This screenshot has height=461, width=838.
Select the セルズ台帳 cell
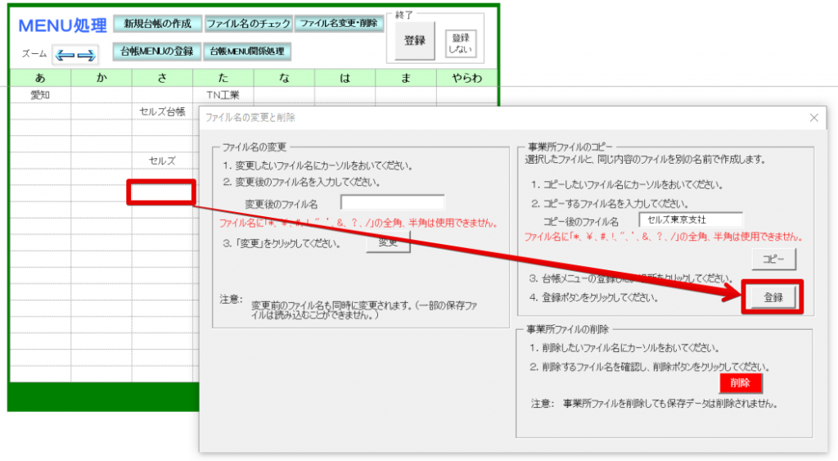pyautogui.click(x=163, y=111)
